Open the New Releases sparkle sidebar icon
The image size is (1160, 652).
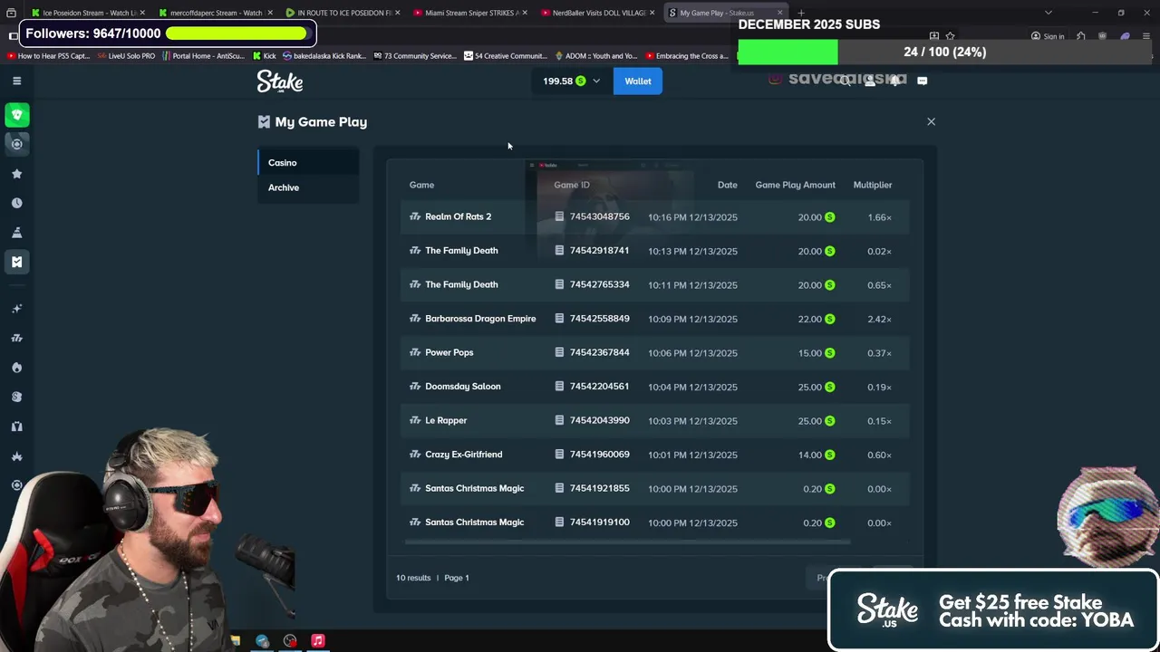16,309
